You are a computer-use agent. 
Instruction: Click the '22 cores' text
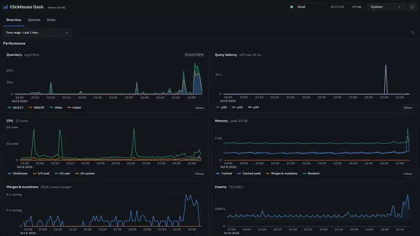(22, 121)
